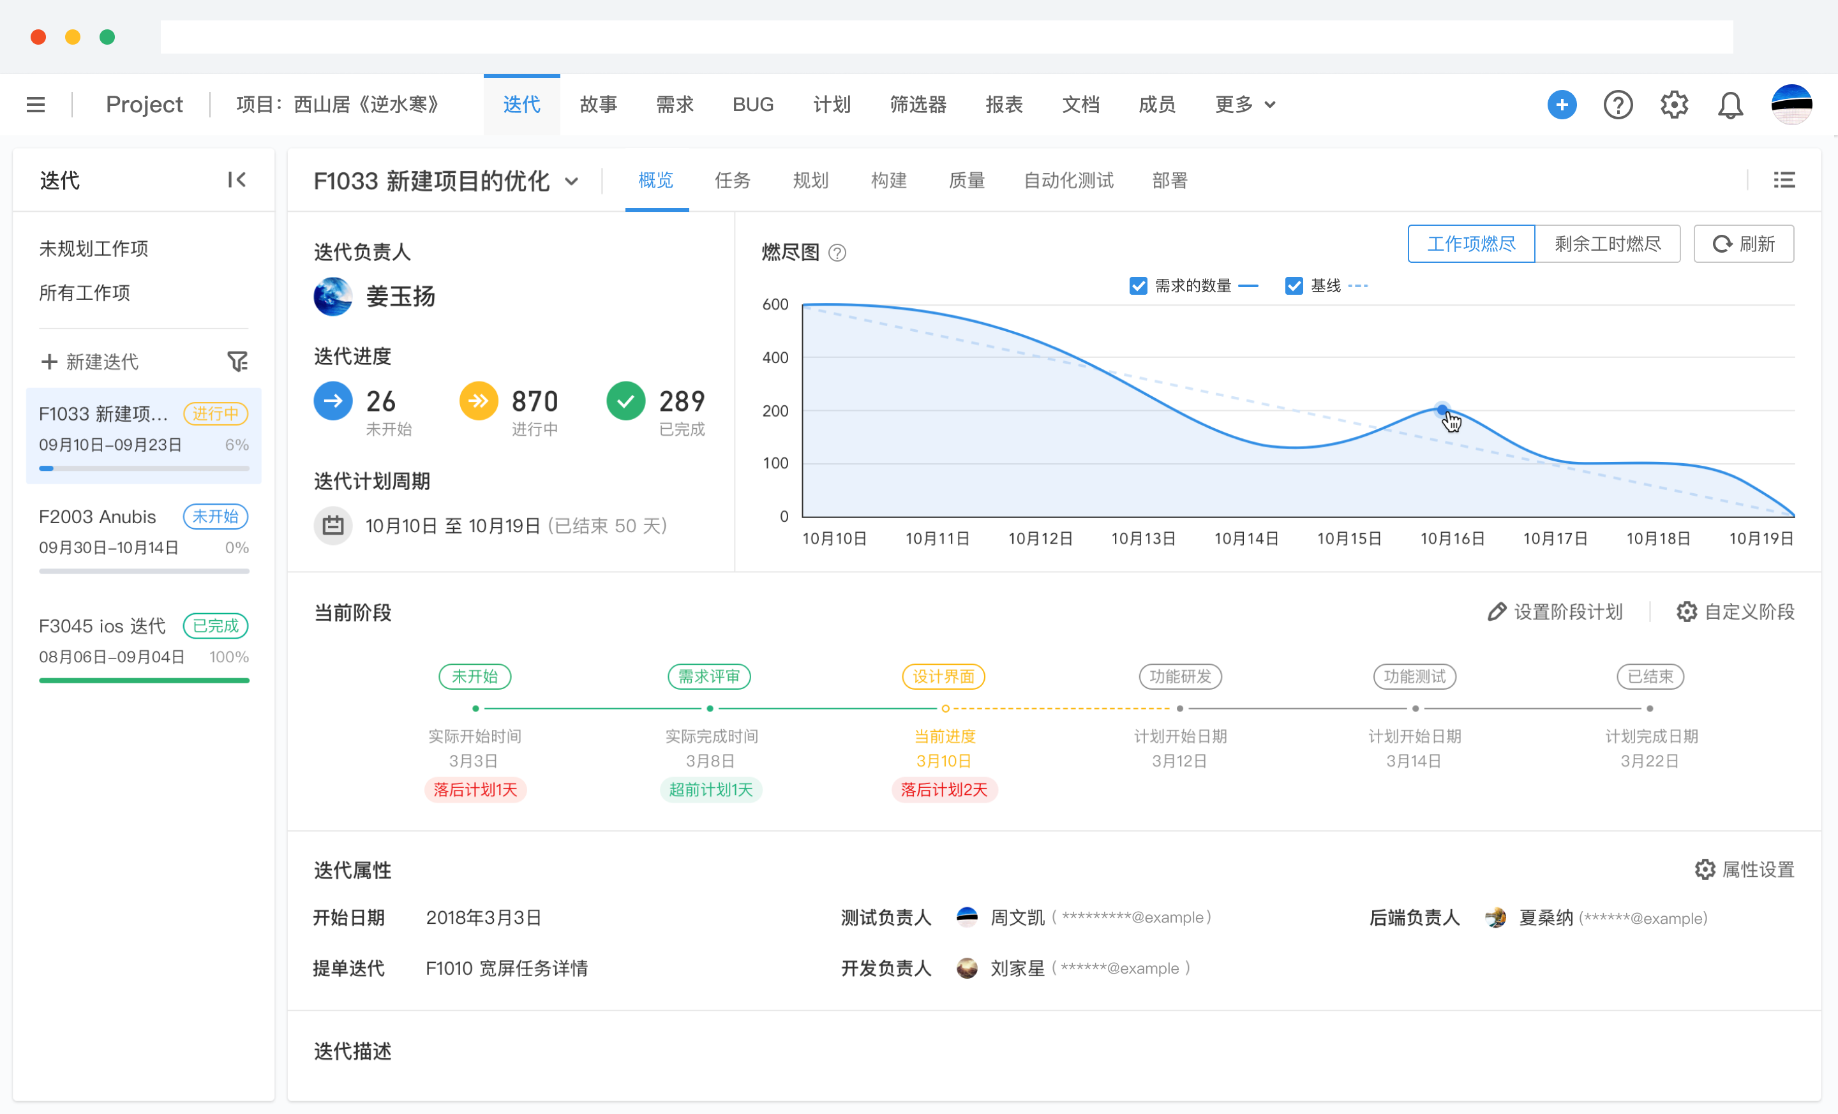Click the F1033 iteration progress bar
Viewport: 1838px width, 1114px height.
(144, 468)
